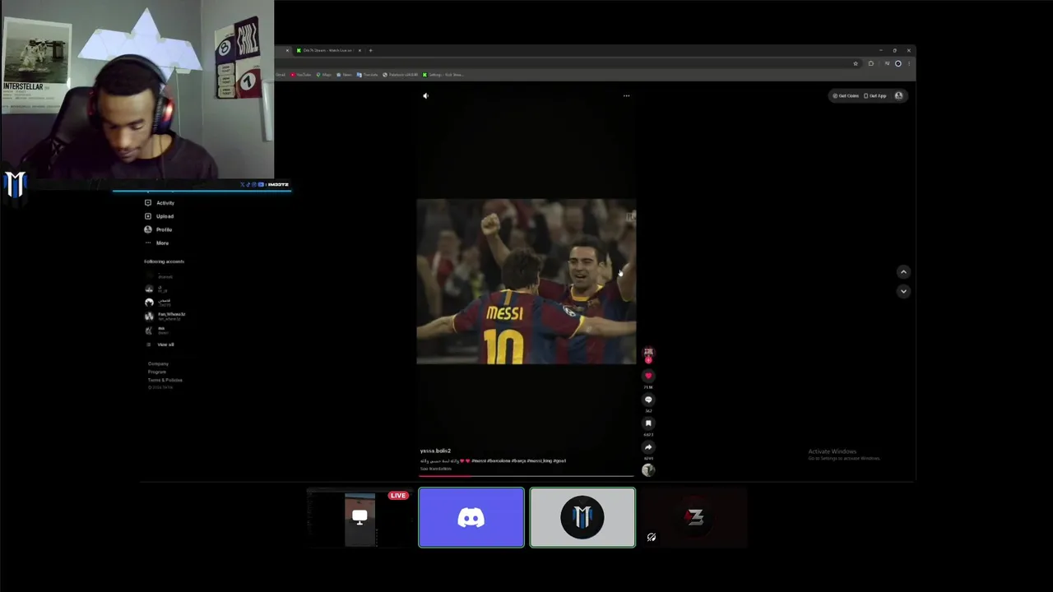Pause the Messi video by clicking it

pyautogui.click(x=526, y=281)
